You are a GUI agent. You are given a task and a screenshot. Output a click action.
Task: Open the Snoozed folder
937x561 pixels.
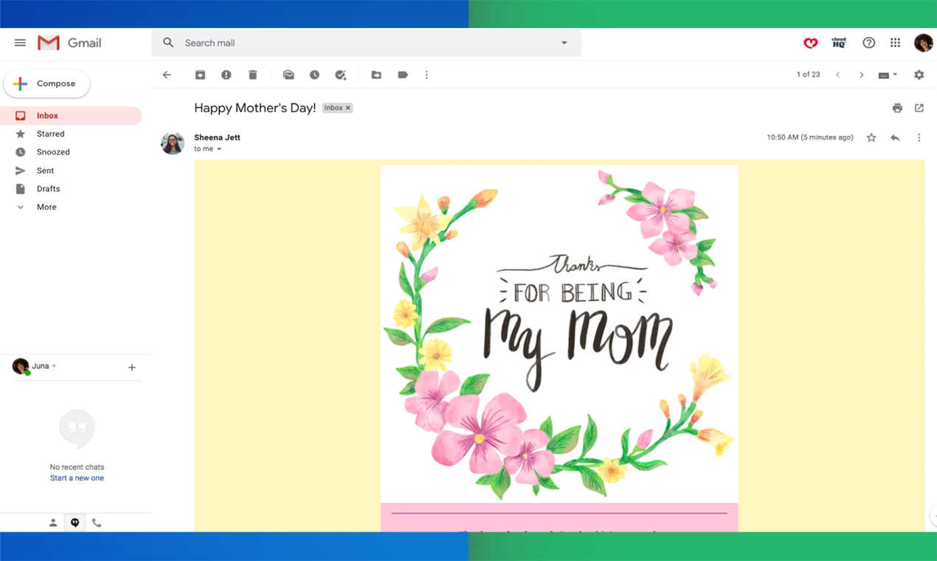pyautogui.click(x=53, y=151)
